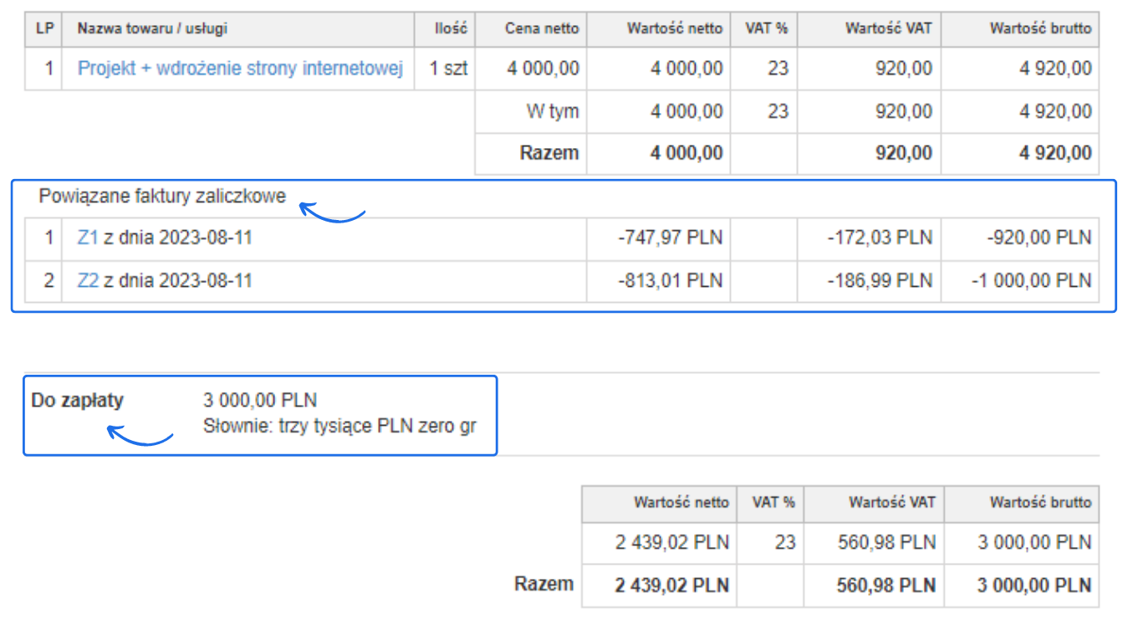Click the blue arrow beside "Powiązane faktury zaliczkowe"
Image resolution: width=1133 pixels, height=624 pixels.
click(332, 213)
